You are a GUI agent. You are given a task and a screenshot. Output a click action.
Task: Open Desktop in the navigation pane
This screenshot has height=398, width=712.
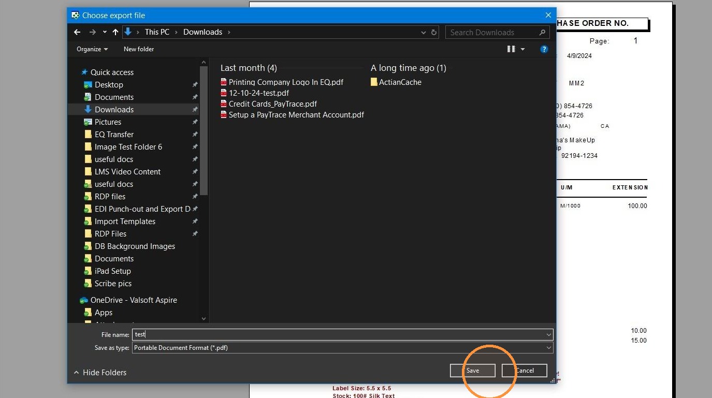pyautogui.click(x=109, y=85)
